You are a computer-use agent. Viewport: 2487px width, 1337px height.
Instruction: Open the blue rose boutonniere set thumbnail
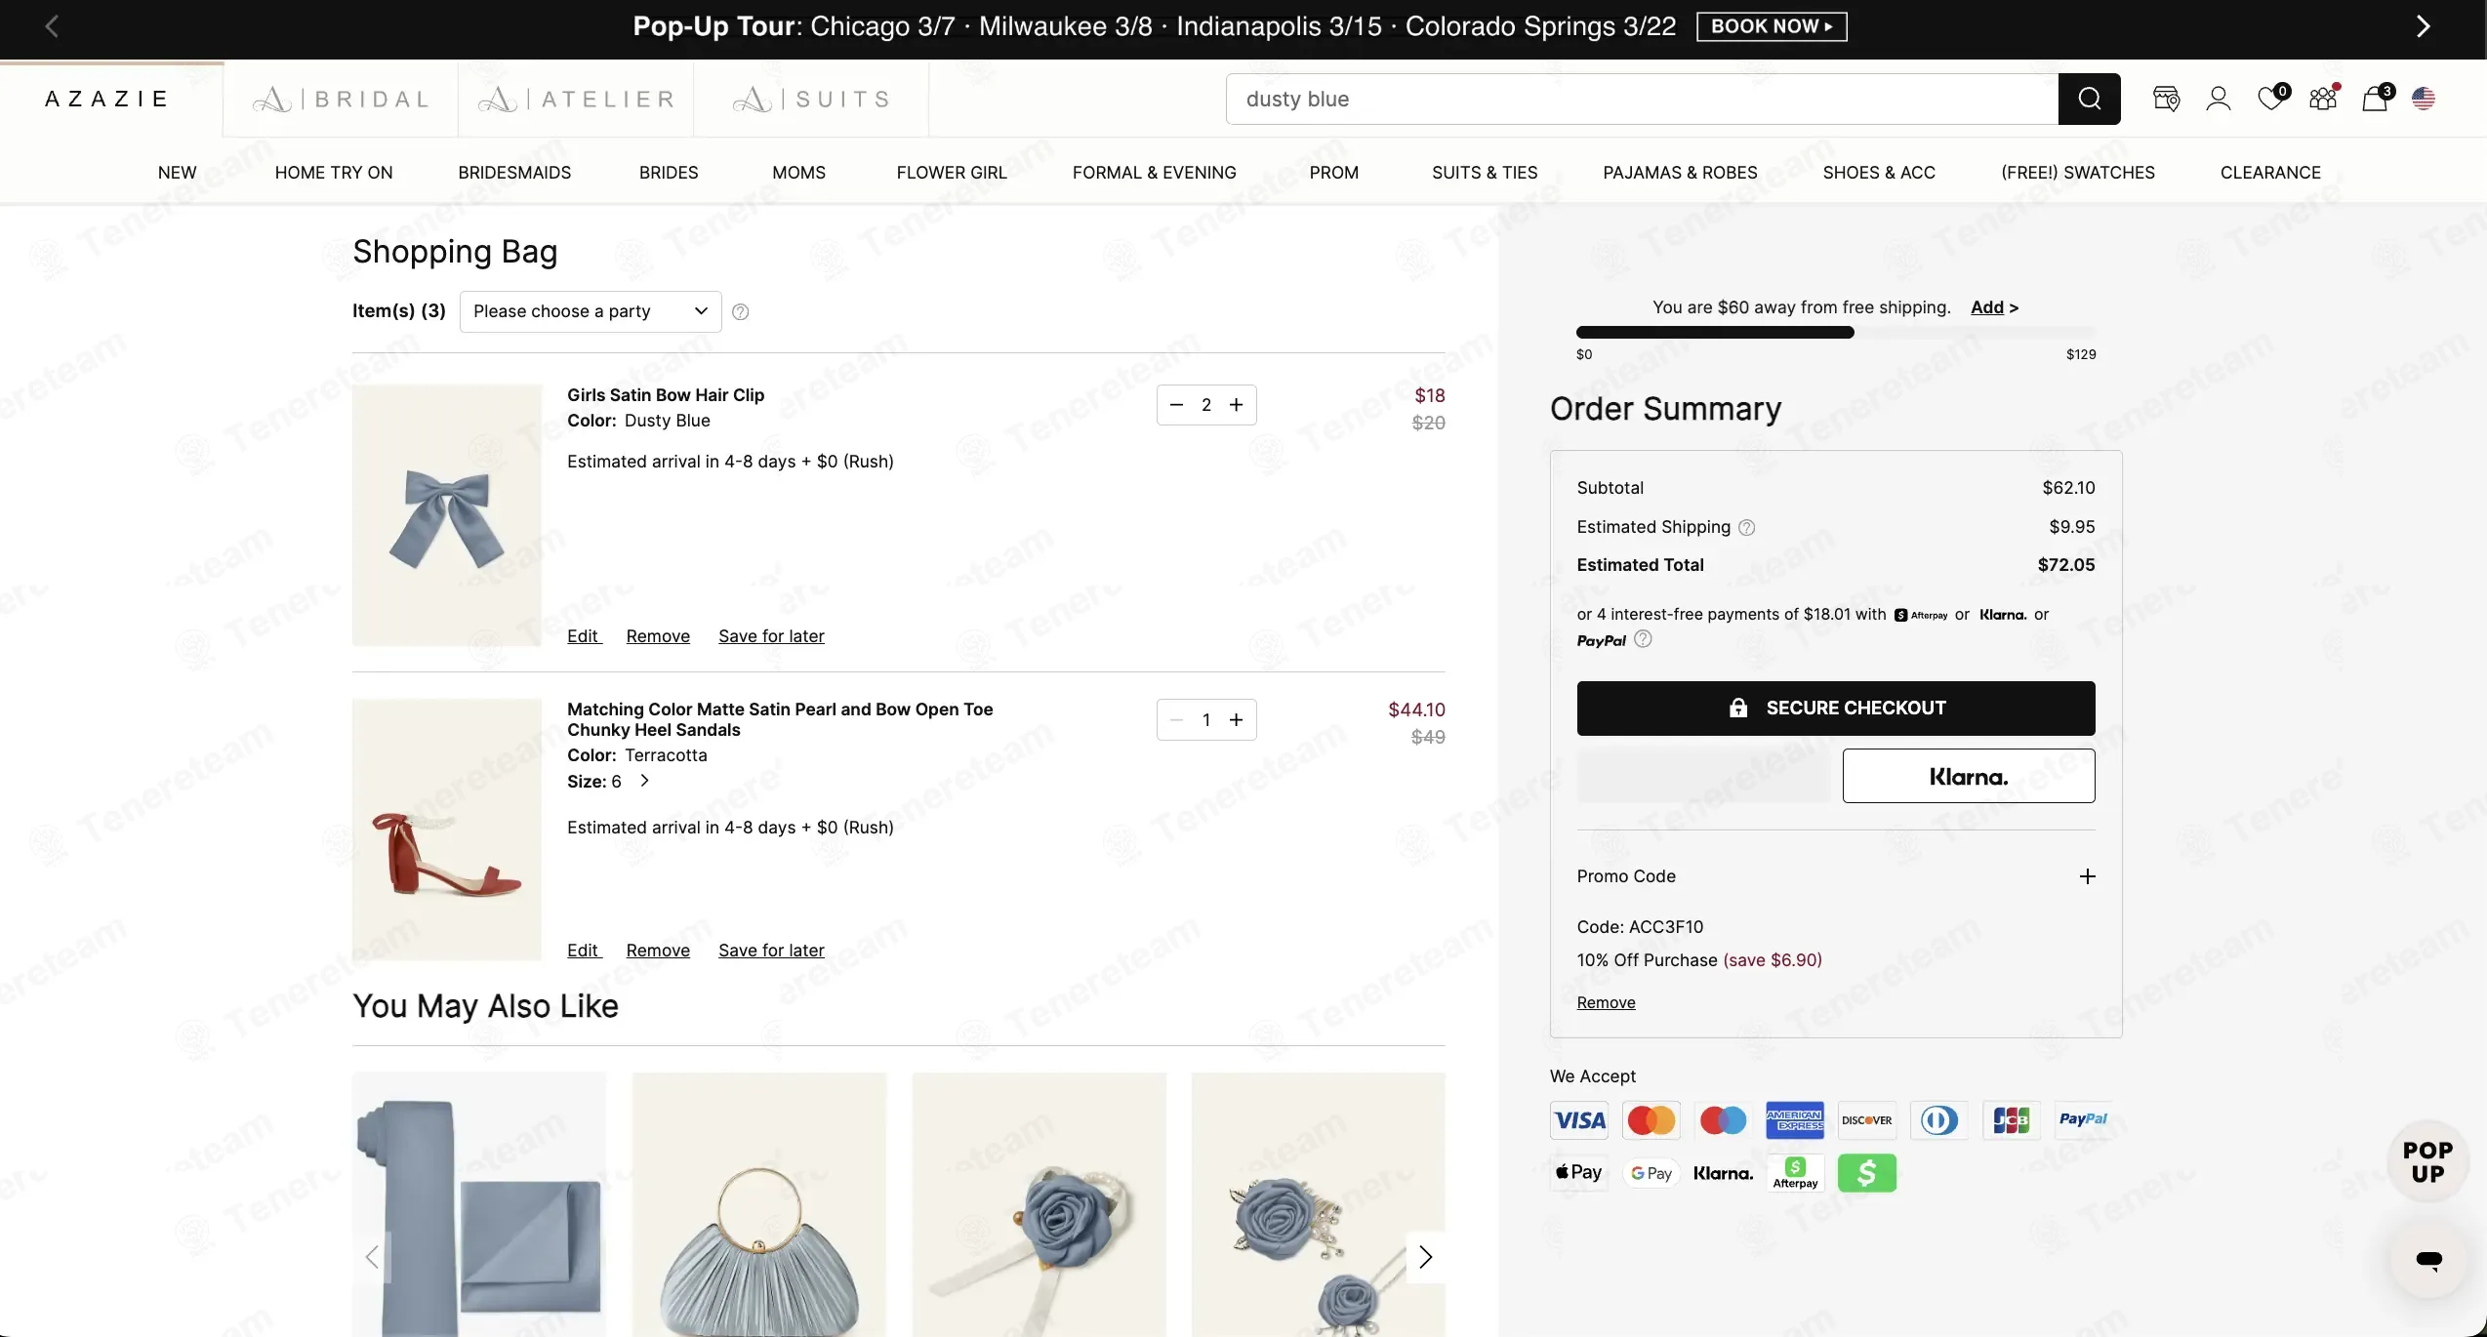(1319, 1205)
